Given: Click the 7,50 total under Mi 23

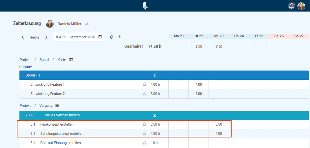Looking at the screenshot, I should (219, 47).
